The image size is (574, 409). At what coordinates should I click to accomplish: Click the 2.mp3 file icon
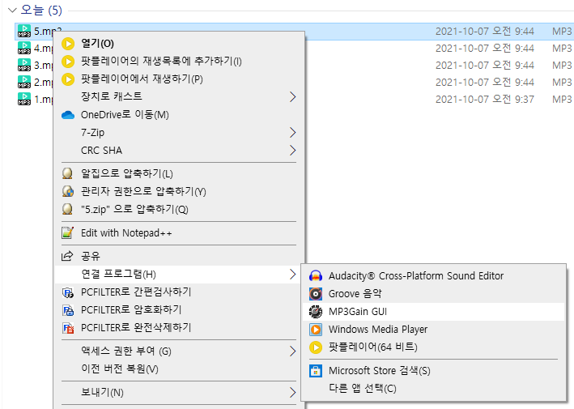24,82
